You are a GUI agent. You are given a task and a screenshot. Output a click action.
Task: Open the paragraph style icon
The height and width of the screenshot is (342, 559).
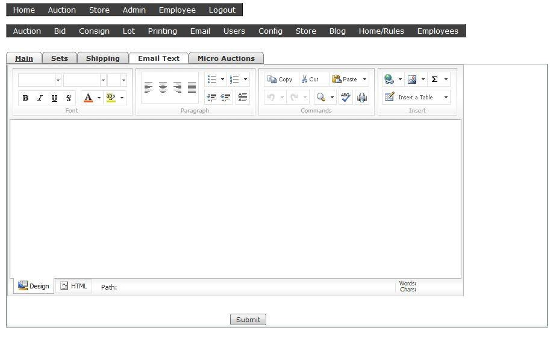click(242, 97)
